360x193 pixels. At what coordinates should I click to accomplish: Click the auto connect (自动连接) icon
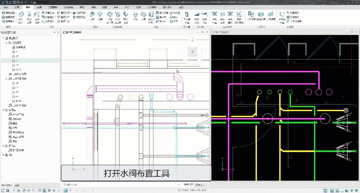coord(37,17)
